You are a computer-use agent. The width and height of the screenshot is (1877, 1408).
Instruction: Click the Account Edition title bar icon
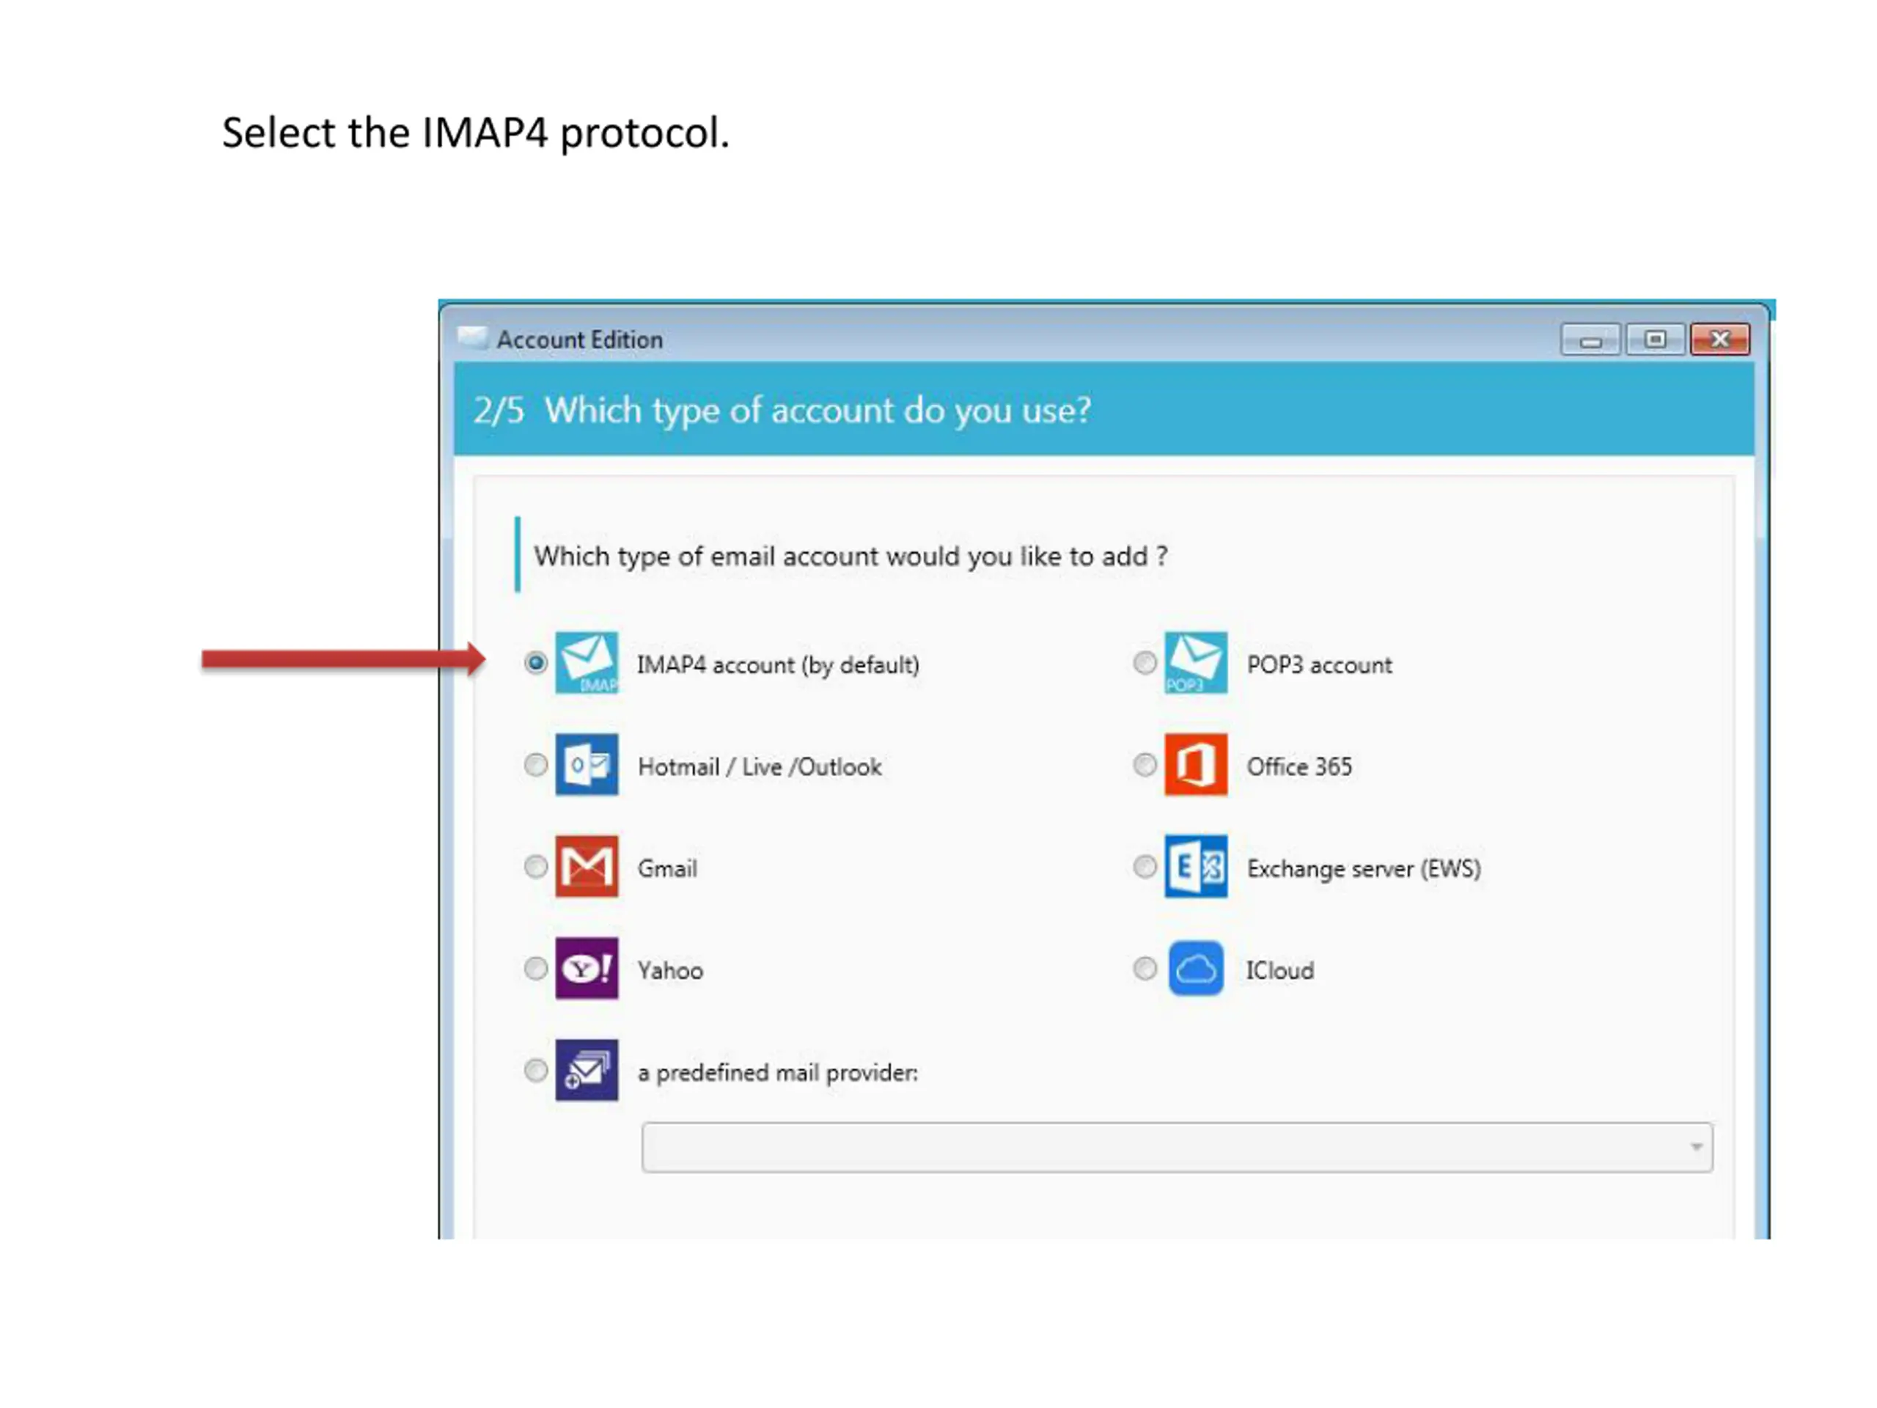471,338
